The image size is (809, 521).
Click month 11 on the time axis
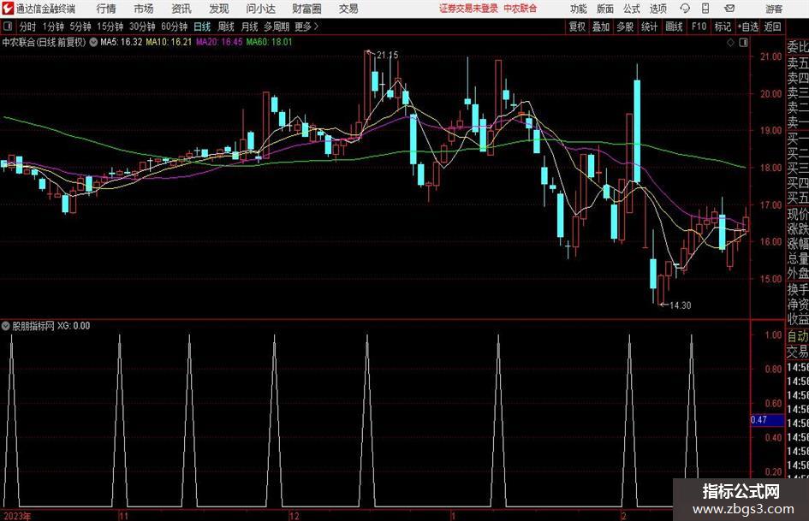123,516
